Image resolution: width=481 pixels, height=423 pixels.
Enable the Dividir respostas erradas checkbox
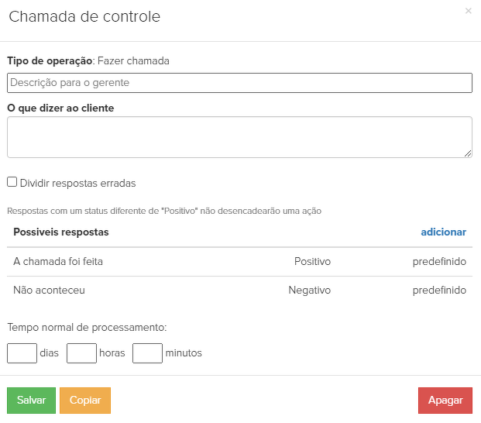click(x=12, y=182)
